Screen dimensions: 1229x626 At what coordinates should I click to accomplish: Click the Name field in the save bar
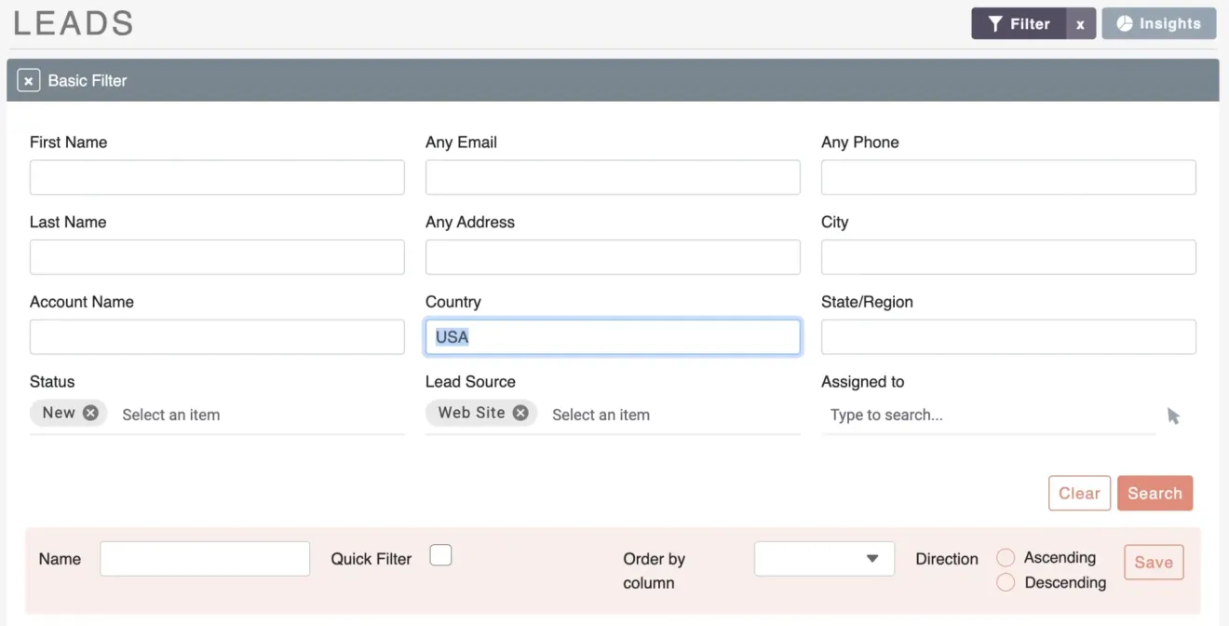click(205, 558)
